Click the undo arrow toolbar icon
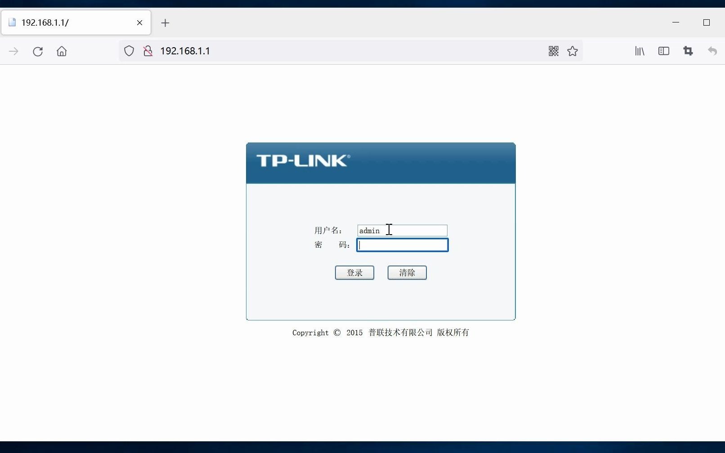Viewport: 725px width, 453px height. pos(712,51)
